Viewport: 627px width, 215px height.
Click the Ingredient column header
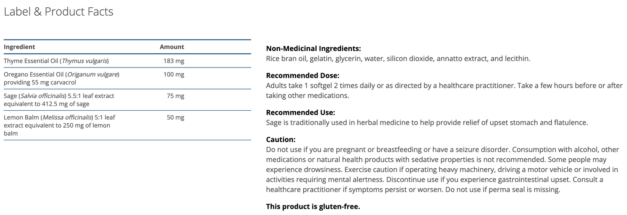20,47
